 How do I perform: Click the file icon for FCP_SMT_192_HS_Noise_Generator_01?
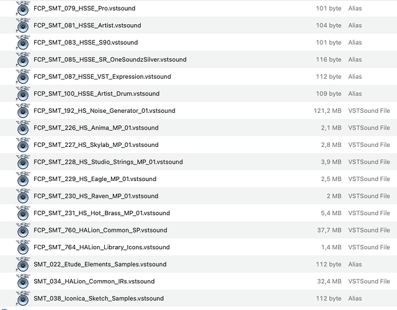[x=22, y=112]
